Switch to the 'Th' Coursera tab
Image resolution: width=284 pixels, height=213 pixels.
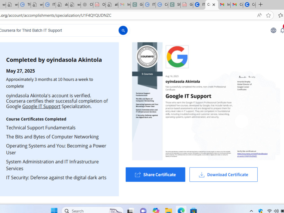pos(26,5)
